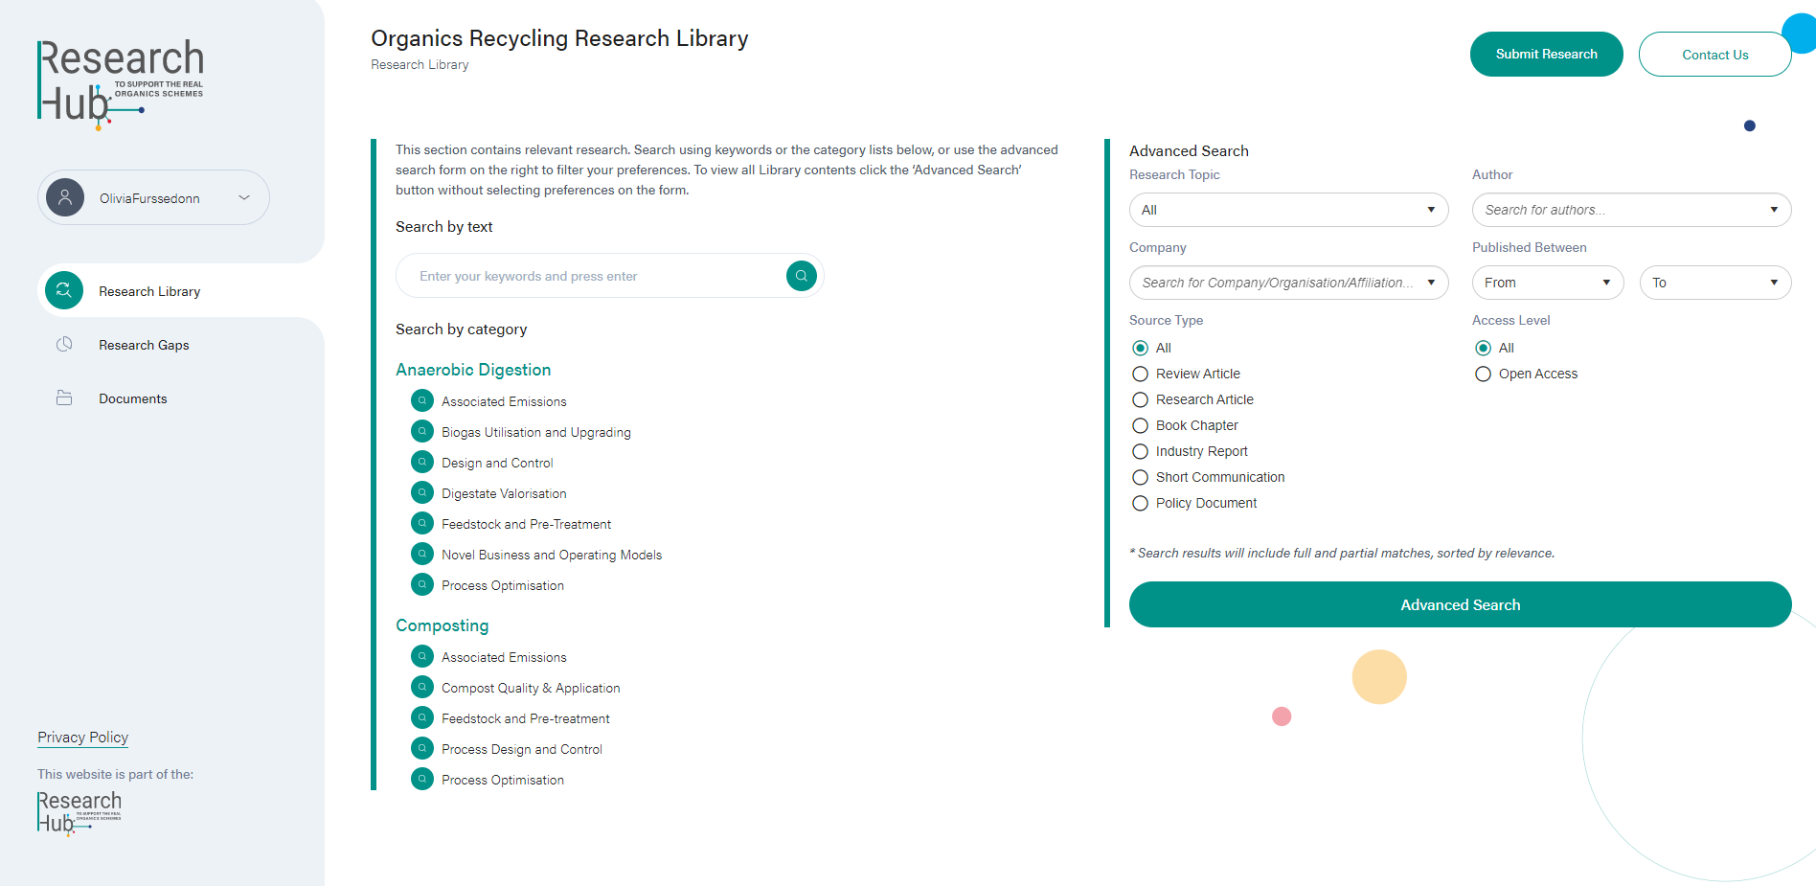Open Research Gaps in sidebar
The width and height of the screenshot is (1816, 886).
tap(144, 345)
